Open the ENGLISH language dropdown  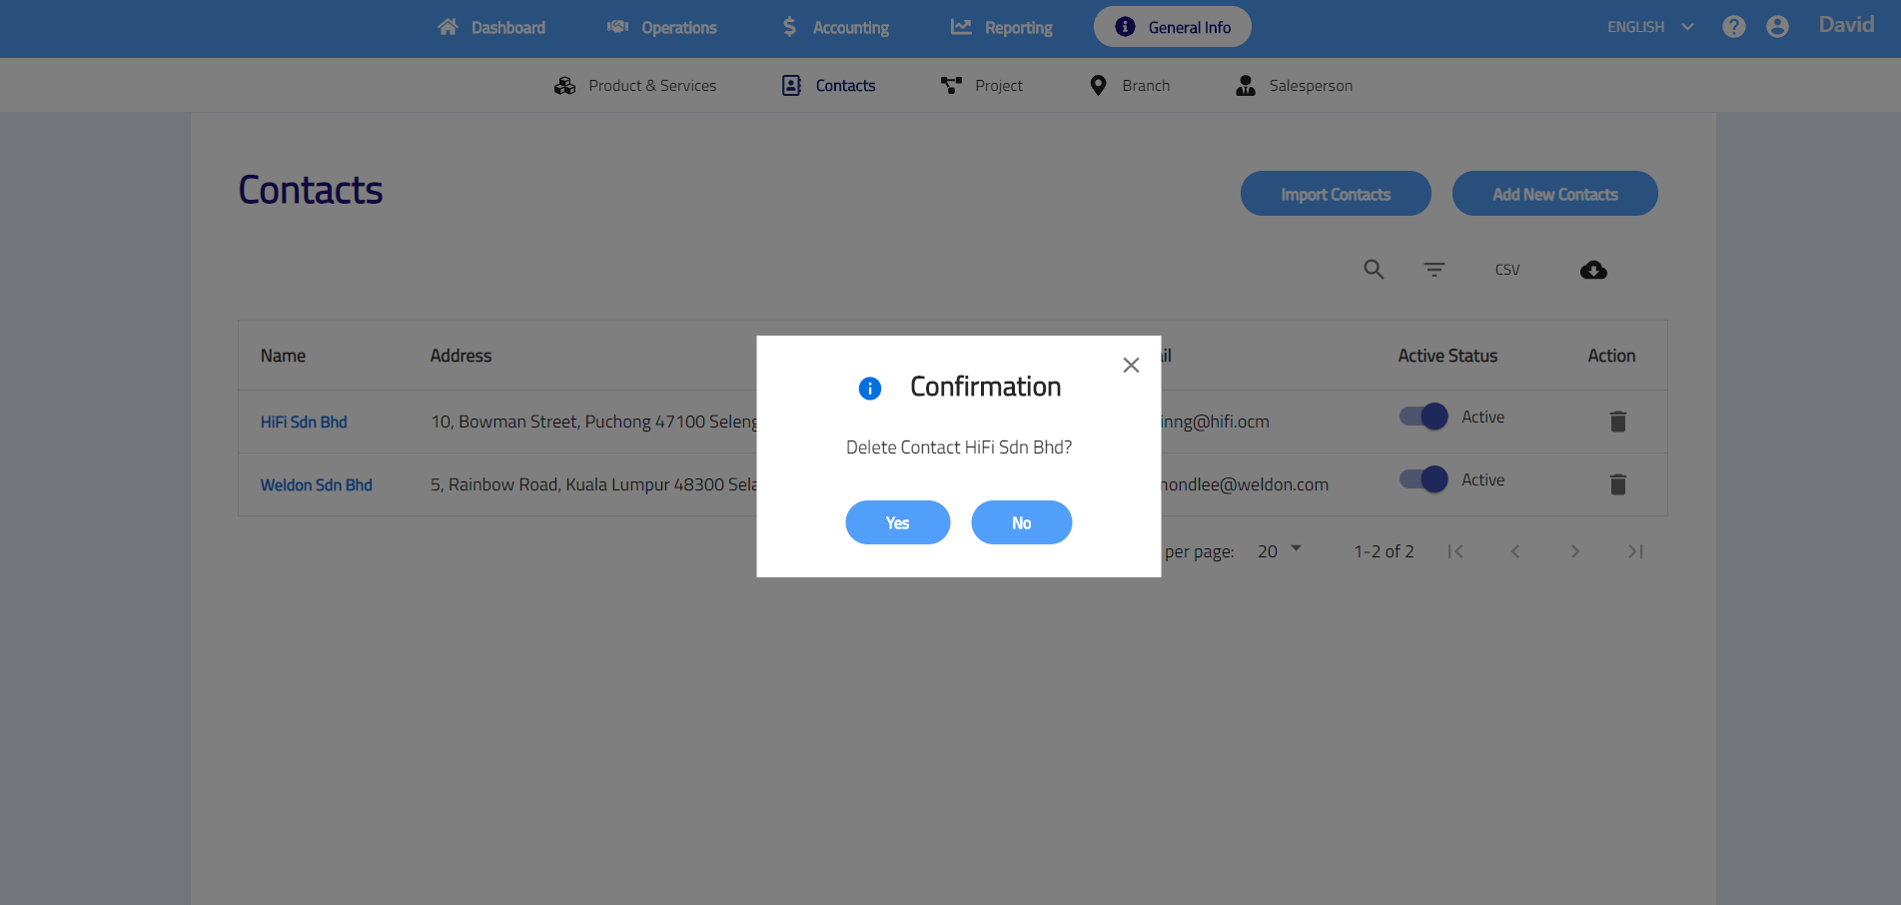click(x=1650, y=27)
